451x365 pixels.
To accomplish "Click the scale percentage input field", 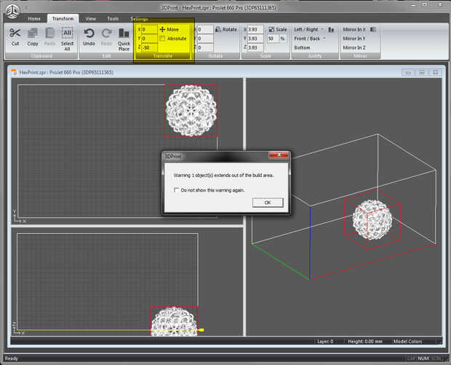I will pyautogui.click(x=272, y=39).
